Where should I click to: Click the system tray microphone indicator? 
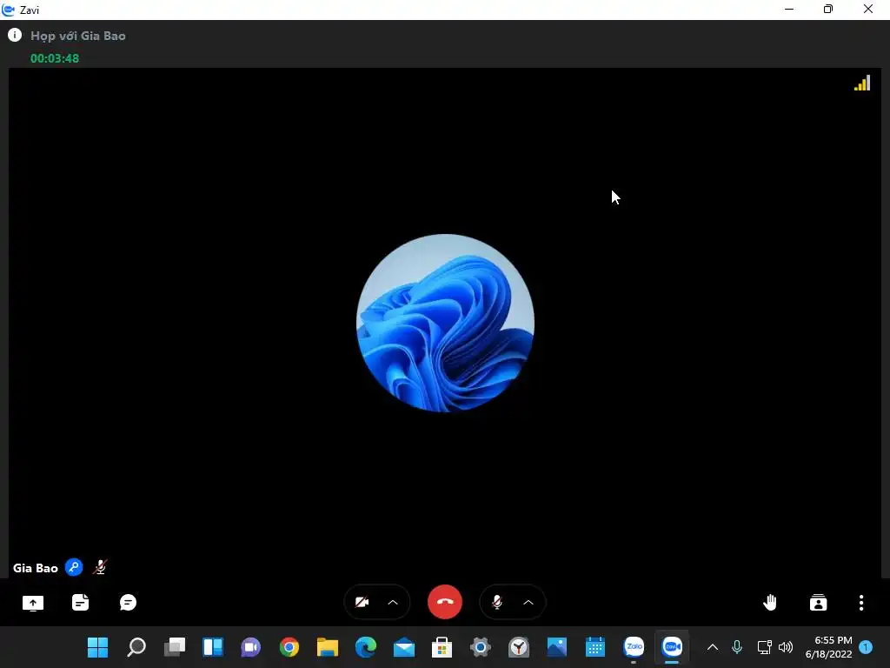click(737, 647)
